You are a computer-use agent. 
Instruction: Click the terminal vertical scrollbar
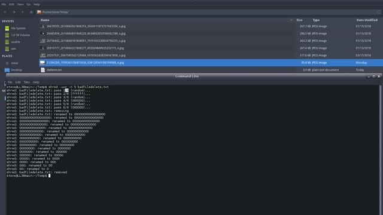click(380, 150)
